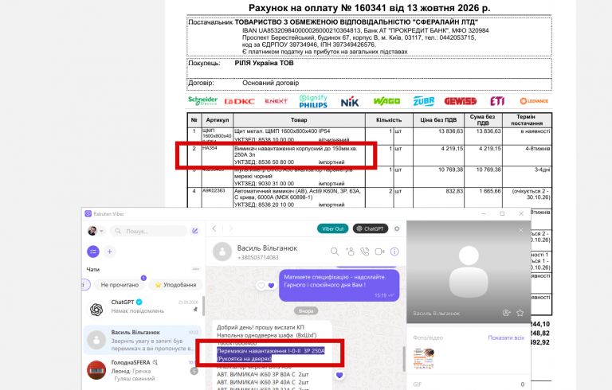Screen dimensions: 612x390
Task: Click the pin icon on ChatGPT chat
Action: tap(195, 310)
